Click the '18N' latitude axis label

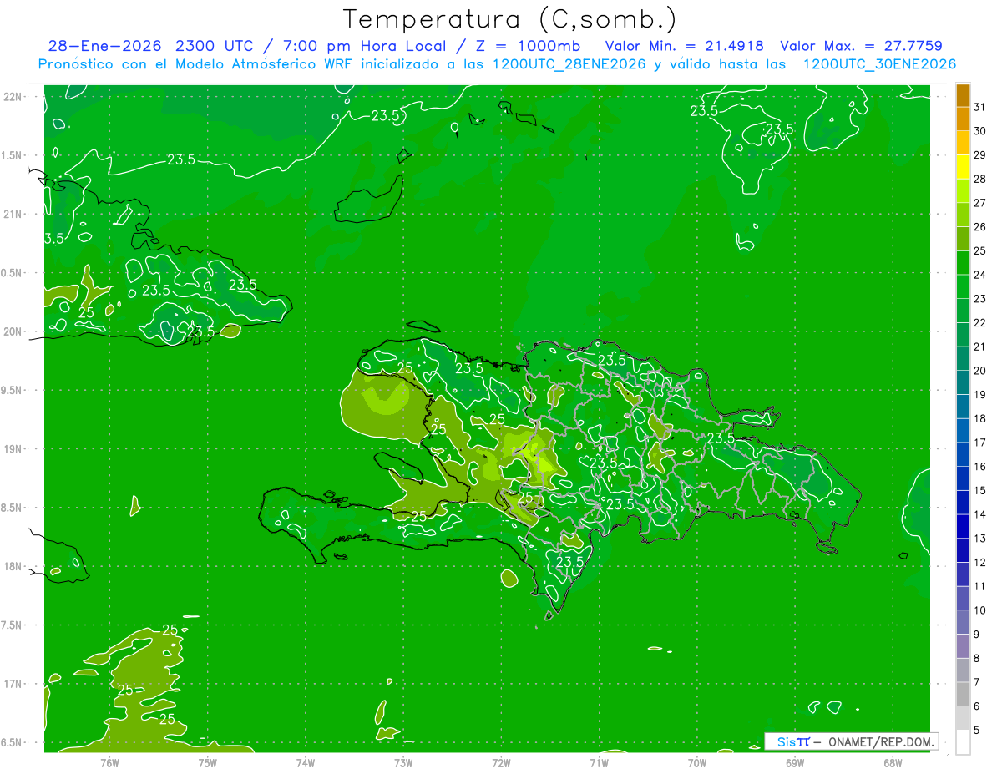click(x=13, y=566)
